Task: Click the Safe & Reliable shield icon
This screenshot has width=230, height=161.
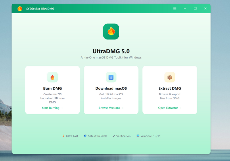Action: (85, 136)
